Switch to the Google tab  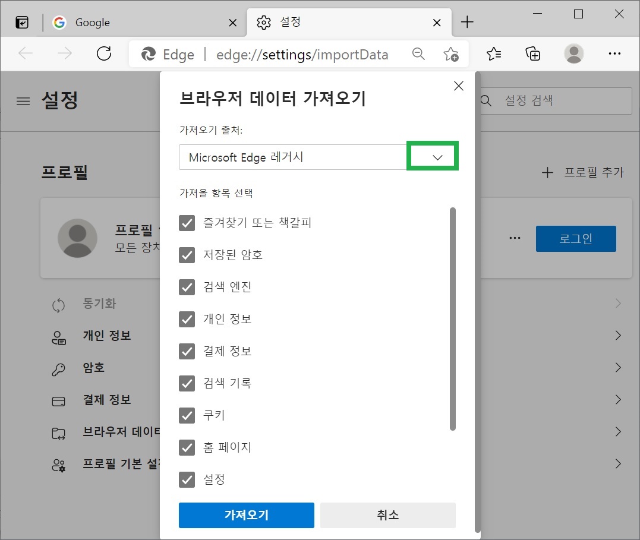[x=145, y=23]
